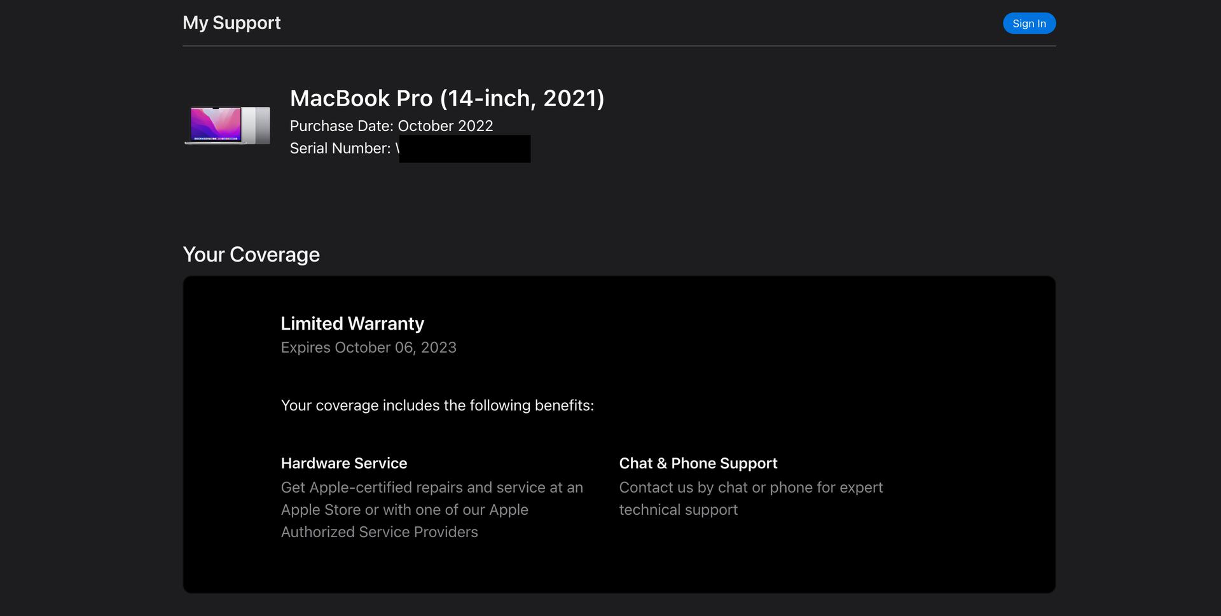1221x616 pixels.
Task: Click the Expires October 06, 2023 text
Action: click(369, 347)
